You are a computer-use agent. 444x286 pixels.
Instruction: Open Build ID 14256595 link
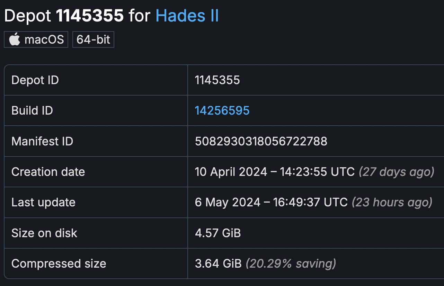click(x=222, y=110)
